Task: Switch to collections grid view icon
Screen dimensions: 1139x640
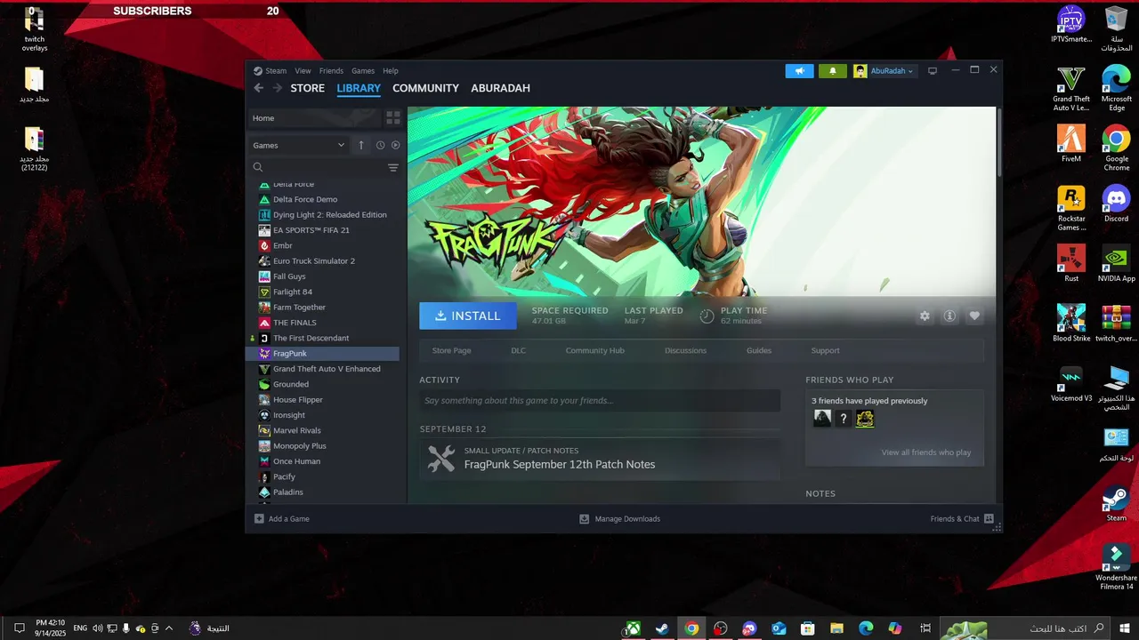Action: [393, 118]
